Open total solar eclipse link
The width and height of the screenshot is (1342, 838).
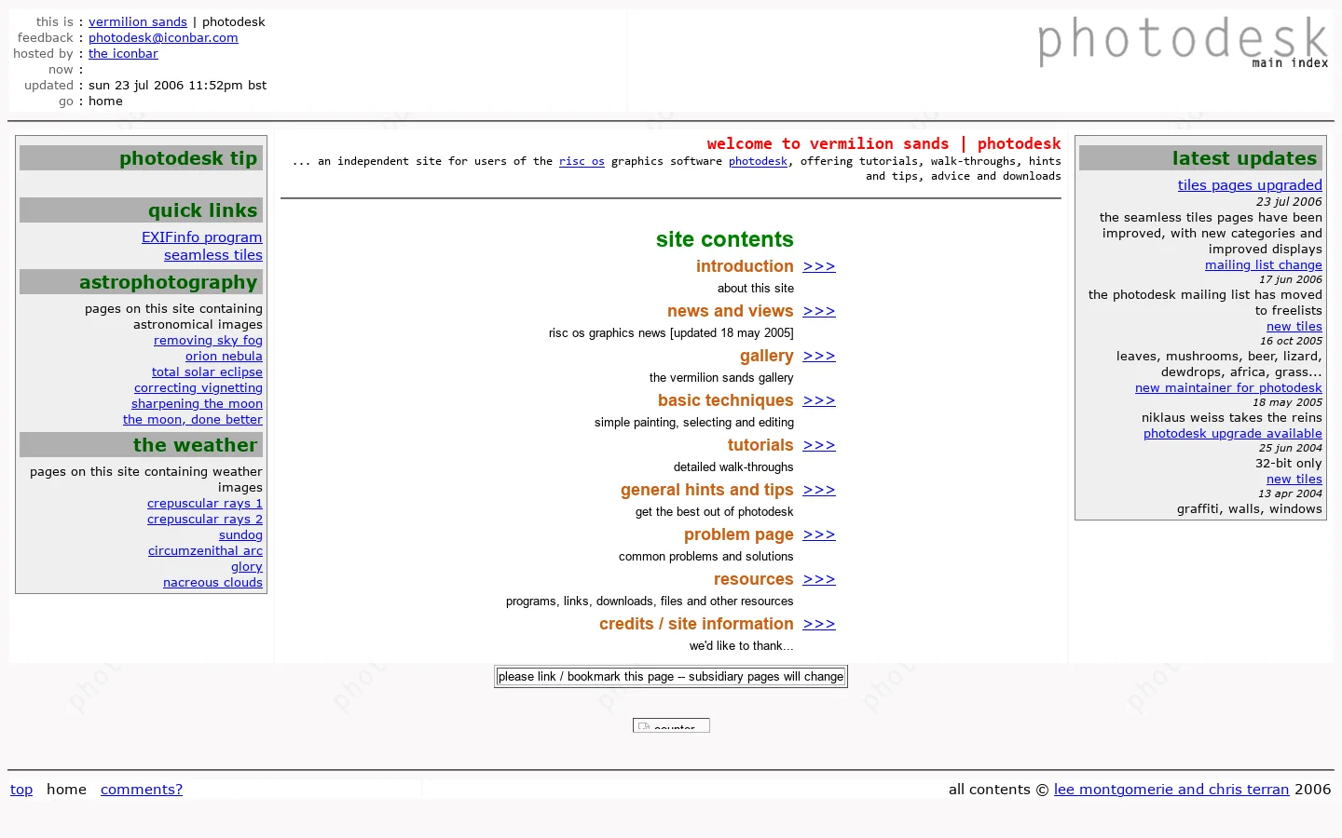click(x=207, y=372)
